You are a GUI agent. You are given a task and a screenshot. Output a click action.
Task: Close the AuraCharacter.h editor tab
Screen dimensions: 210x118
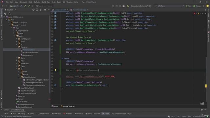[68, 10]
